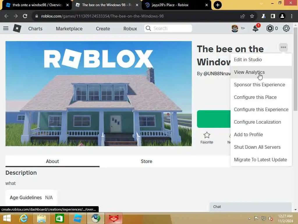The width and height of the screenshot is (298, 224).
Task: Click the house experience thumbnail image
Action: [x=98, y=94]
